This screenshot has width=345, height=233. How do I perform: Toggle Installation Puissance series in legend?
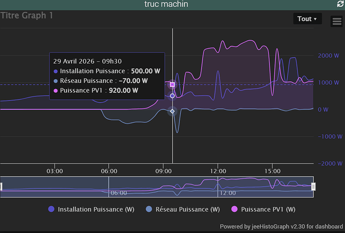[x=91, y=209]
